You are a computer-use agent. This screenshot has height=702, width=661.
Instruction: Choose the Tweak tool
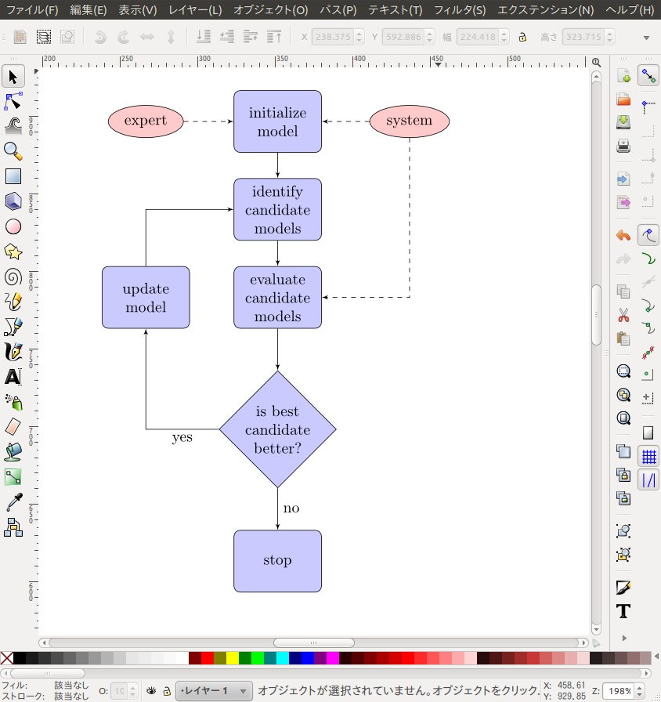click(x=13, y=126)
